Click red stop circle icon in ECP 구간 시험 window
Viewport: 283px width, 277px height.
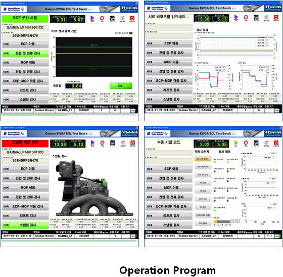[x=102, y=18]
